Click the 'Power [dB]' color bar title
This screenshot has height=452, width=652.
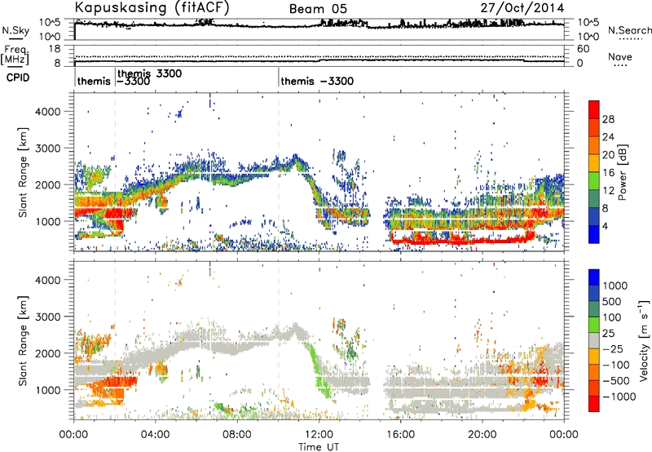tap(622, 172)
